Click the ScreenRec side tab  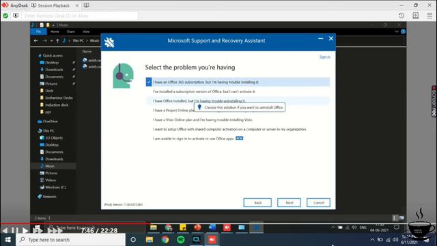point(434,102)
